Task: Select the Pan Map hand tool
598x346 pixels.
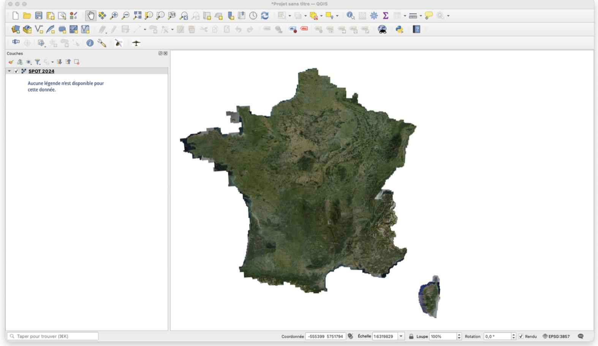Action: 90,16
